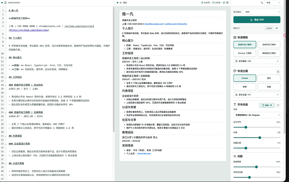
Task: Adjust the 排版密度 density slider
Action: coord(256,167)
